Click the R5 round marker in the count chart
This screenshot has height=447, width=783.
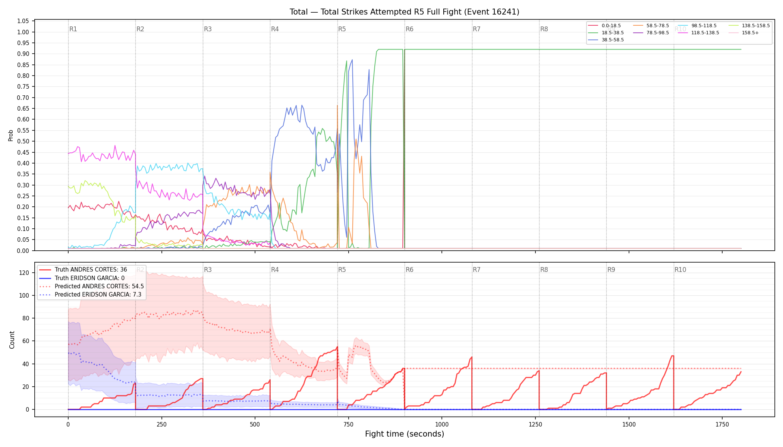(x=342, y=270)
